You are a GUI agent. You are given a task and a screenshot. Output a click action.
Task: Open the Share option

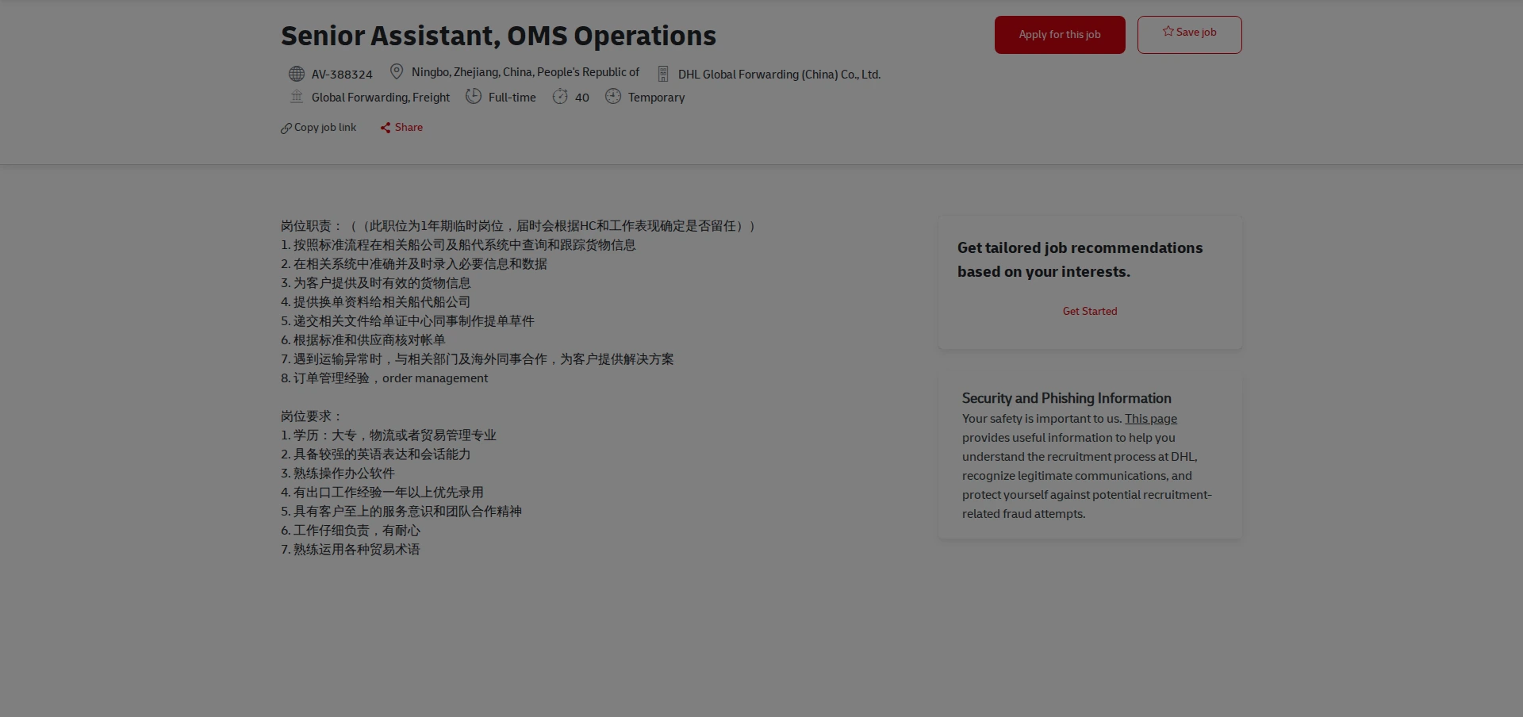click(x=401, y=128)
